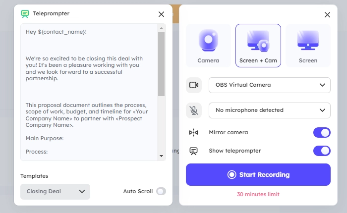The image size is (347, 213).
Task: Close the recording settings panel
Action: [x=327, y=15]
